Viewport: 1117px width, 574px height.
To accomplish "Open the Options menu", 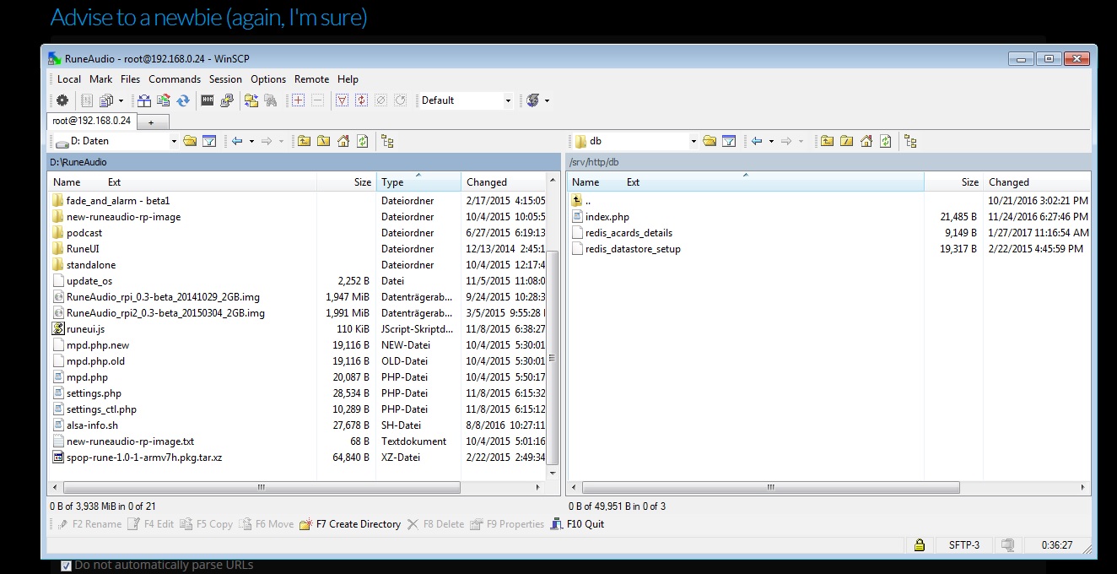I will pyautogui.click(x=268, y=79).
